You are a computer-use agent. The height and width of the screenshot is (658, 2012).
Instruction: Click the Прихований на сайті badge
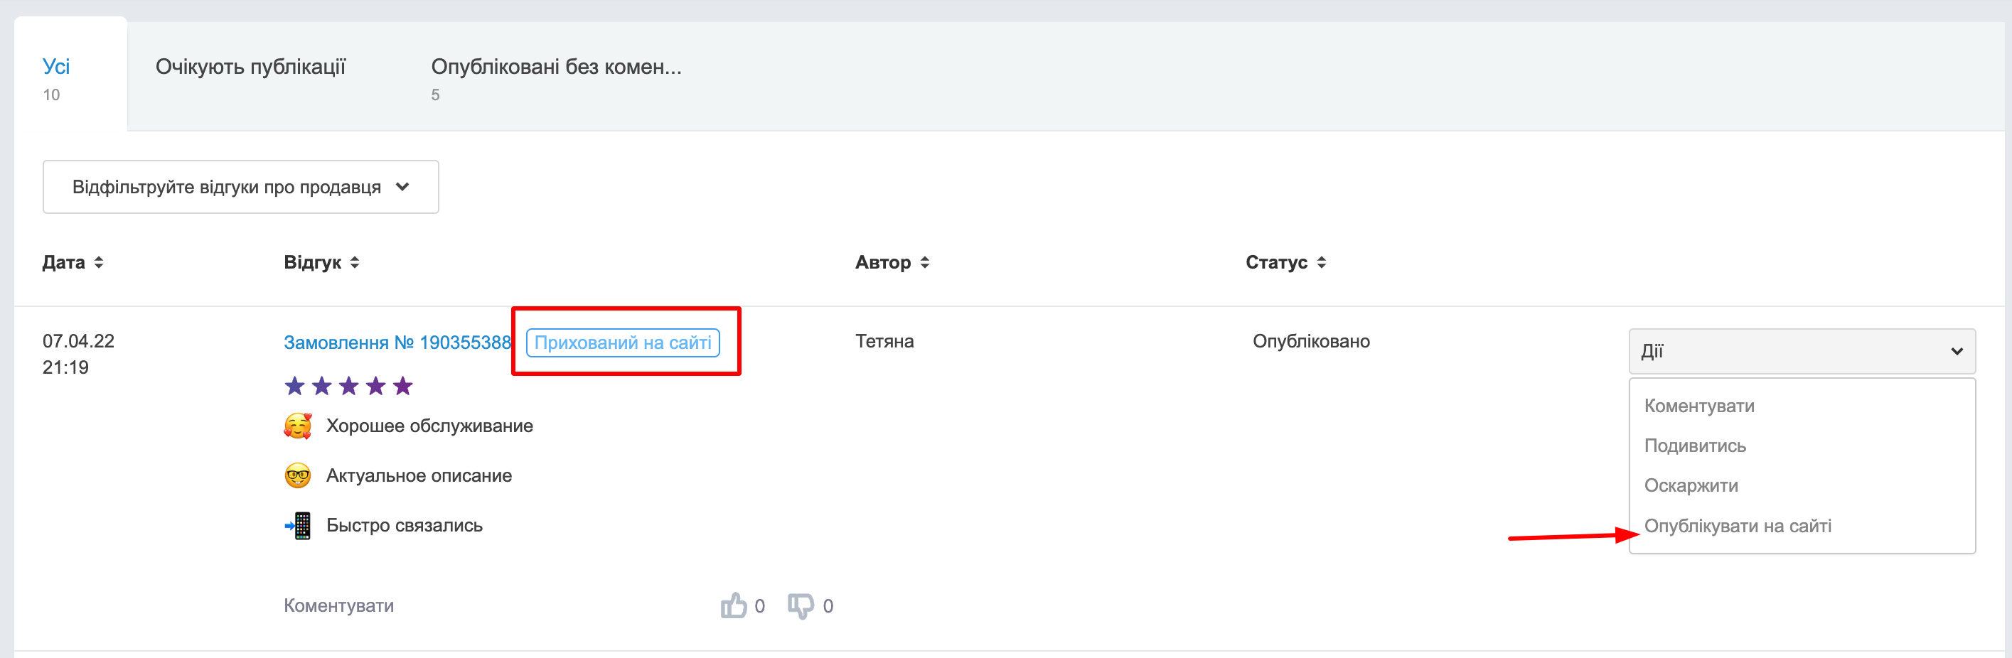[623, 343]
